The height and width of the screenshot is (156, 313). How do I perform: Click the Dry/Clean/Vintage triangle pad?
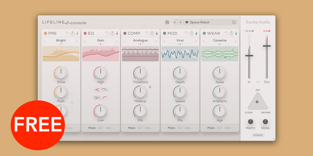[257, 102]
